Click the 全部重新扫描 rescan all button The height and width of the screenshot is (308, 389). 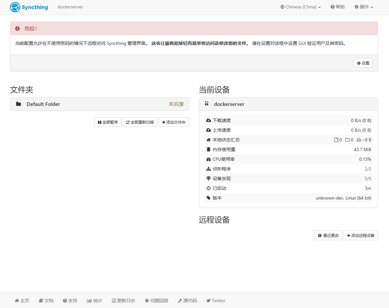(140, 122)
